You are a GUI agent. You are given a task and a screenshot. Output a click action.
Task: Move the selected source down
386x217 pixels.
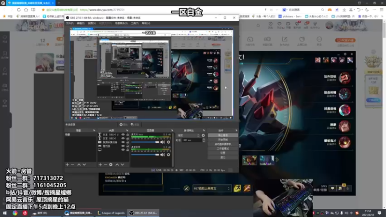123,164
